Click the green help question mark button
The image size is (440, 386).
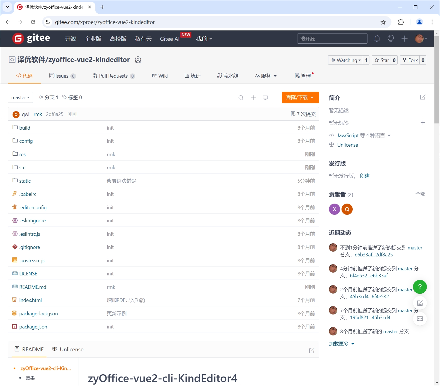point(420,287)
